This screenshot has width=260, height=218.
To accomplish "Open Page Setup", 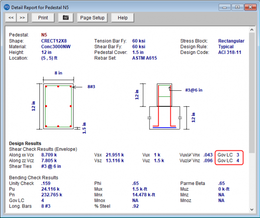I will click(92, 18).
